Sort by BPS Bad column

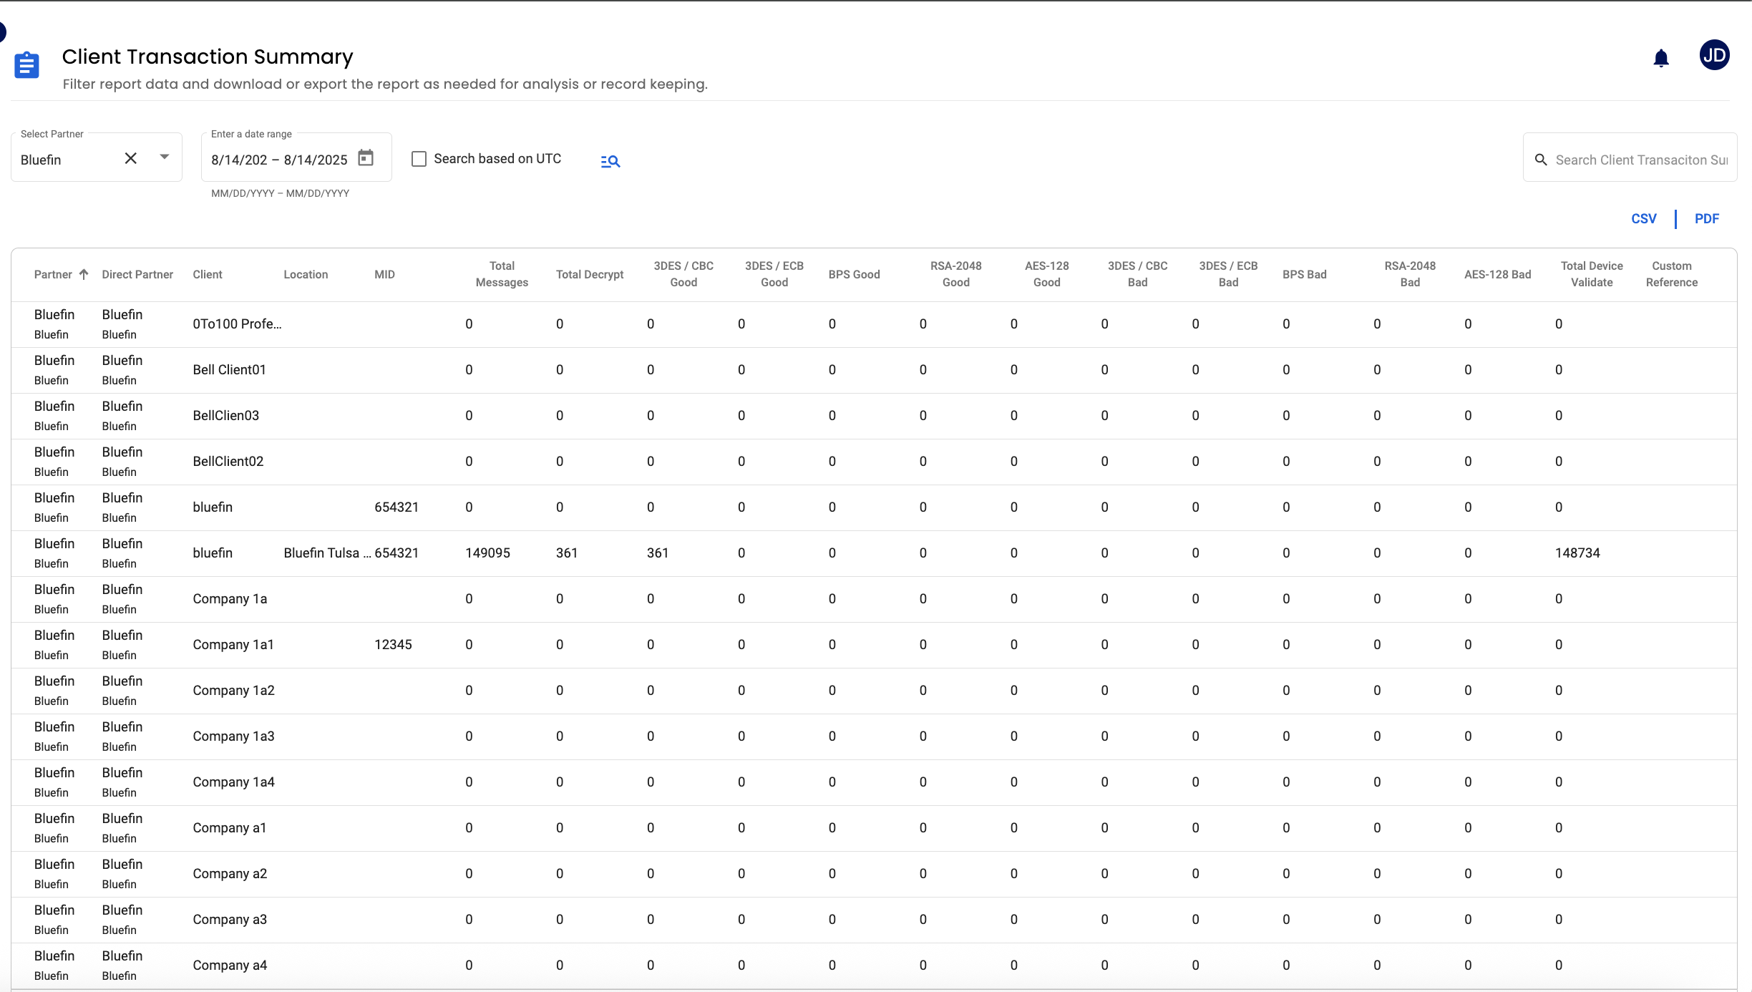1304,274
